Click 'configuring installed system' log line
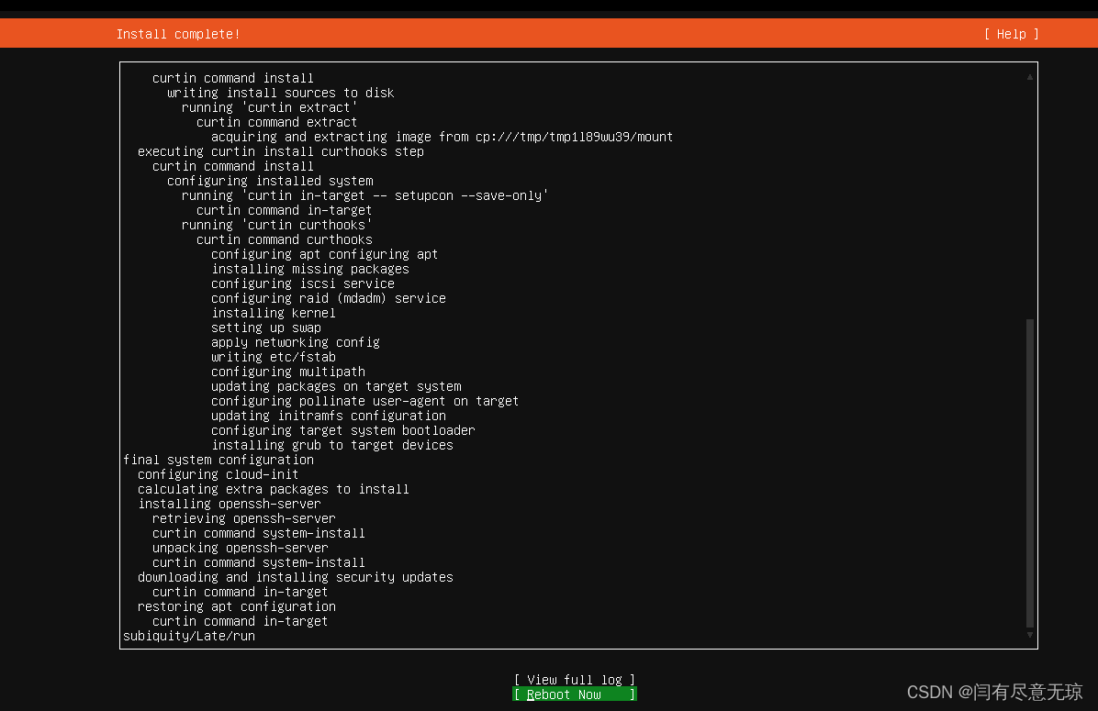 270,180
